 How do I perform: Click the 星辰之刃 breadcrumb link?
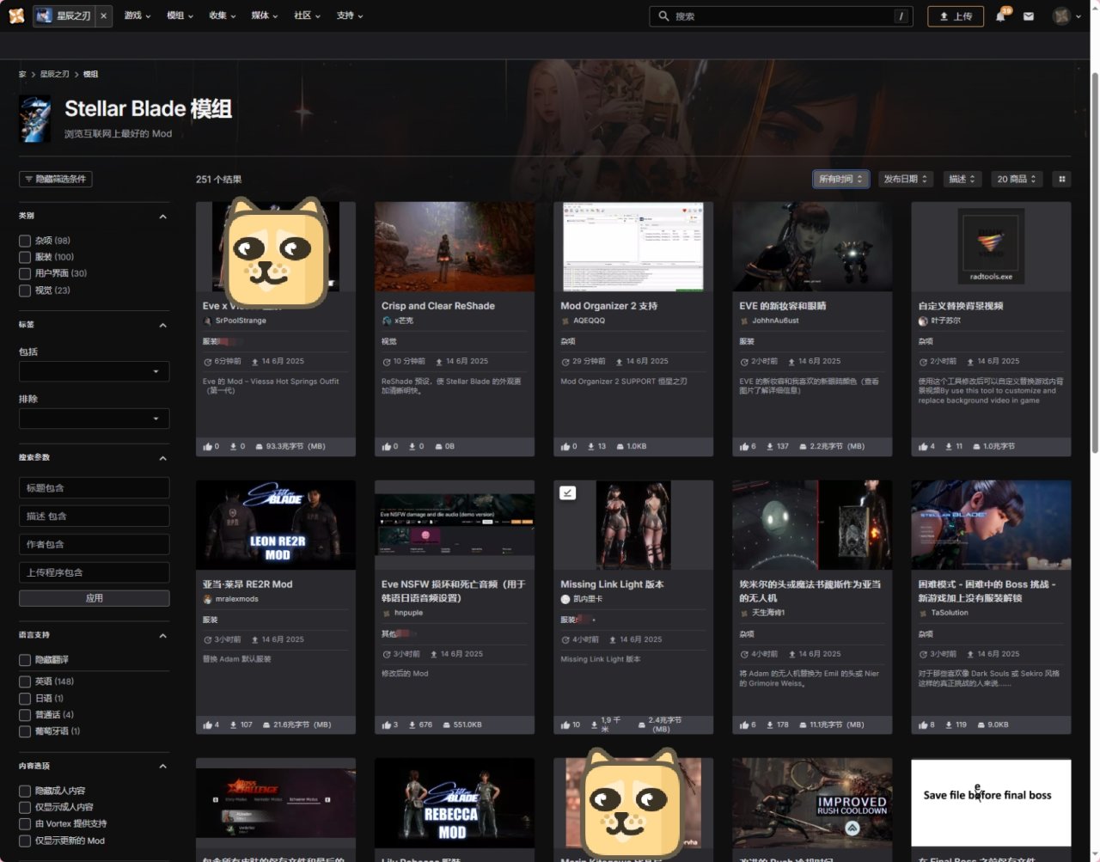pyautogui.click(x=54, y=75)
